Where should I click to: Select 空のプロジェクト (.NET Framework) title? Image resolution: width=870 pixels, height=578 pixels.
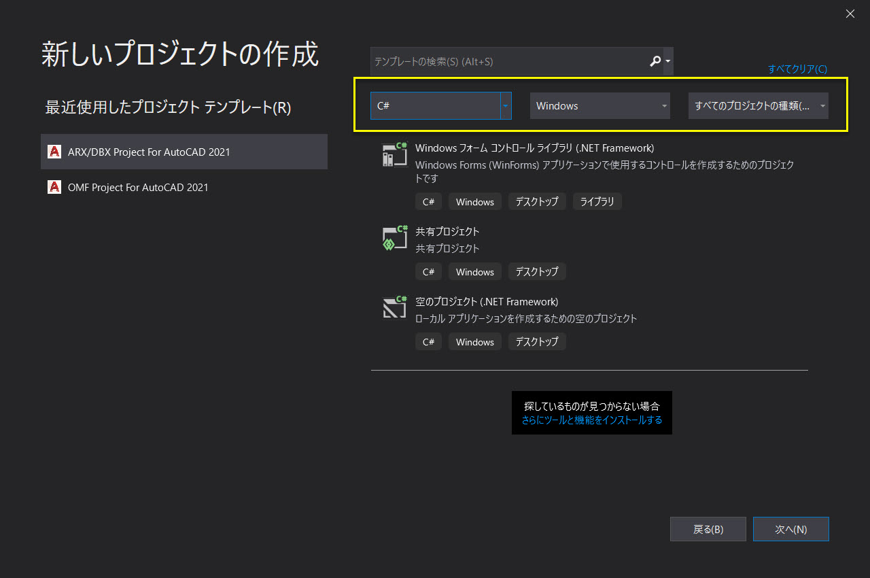pos(487,301)
